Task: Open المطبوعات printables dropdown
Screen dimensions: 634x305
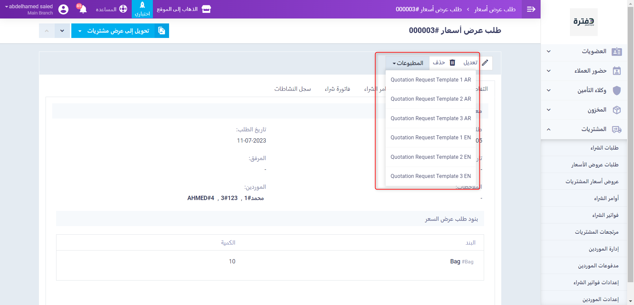Action: (407, 63)
